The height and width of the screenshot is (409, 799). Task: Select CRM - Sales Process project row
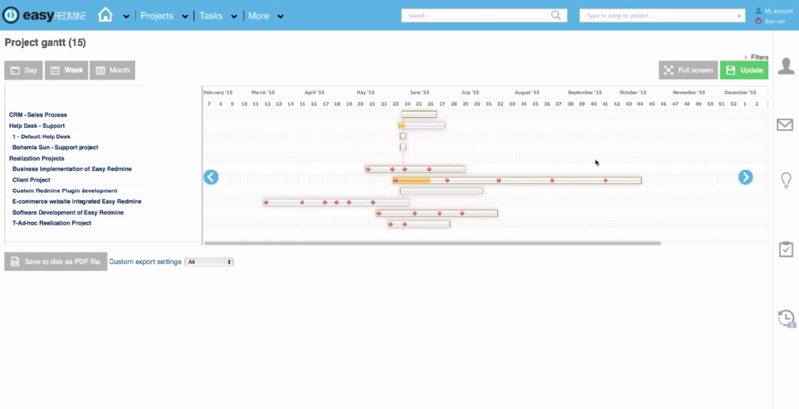tap(38, 115)
